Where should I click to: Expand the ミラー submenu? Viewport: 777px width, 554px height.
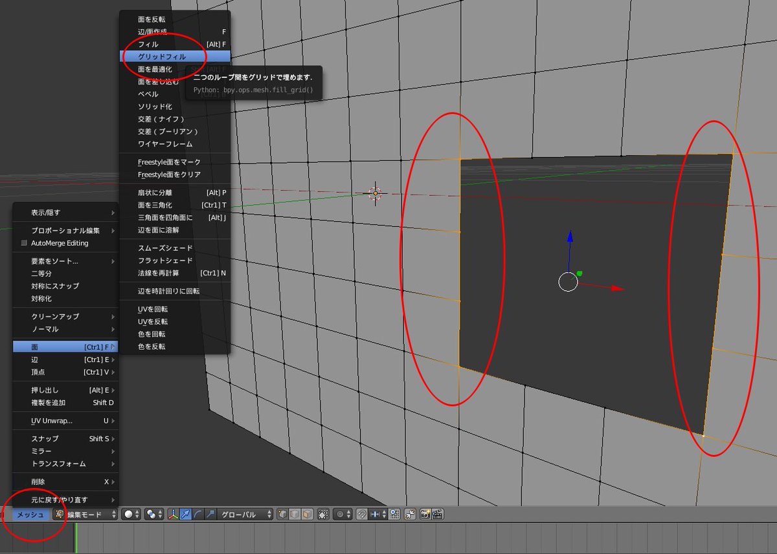pos(65,451)
